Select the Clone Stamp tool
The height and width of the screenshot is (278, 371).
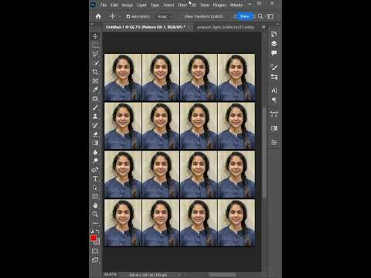click(x=95, y=117)
